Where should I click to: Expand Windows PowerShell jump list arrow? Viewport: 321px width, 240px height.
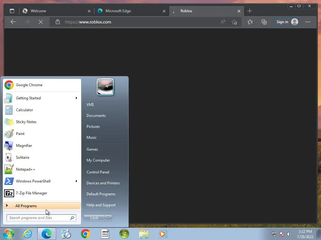click(76, 181)
